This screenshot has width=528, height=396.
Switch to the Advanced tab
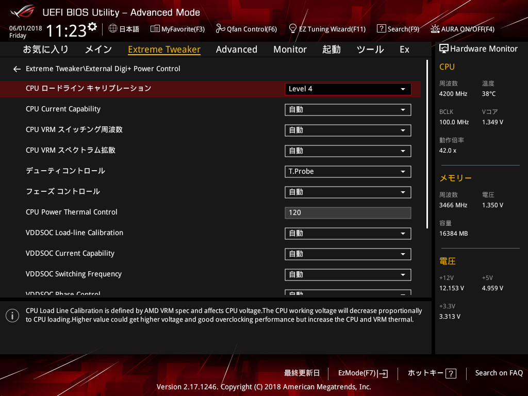click(x=236, y=49)
